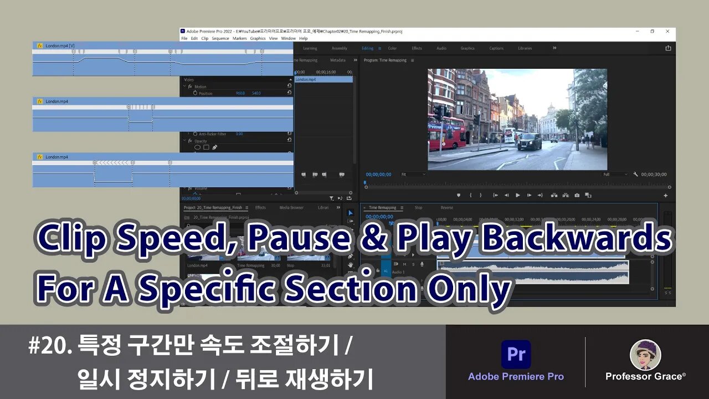The image size is (709, 399).
Task: Show overflow tabs beside Metadata
Action: click(356, 60)
